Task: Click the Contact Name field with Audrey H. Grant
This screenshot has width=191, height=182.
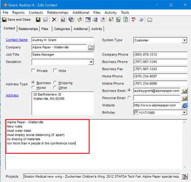Action: coord(63,40)
